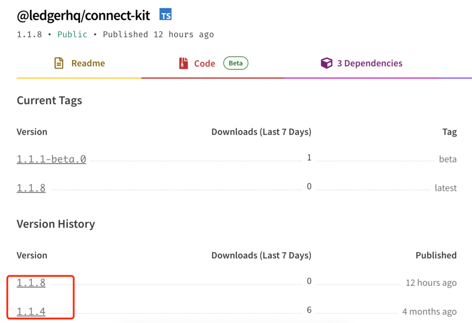This screenshot has height=323, width=472.
Task: Click the Dependencies cube icon
Action: tap(326, 63)
